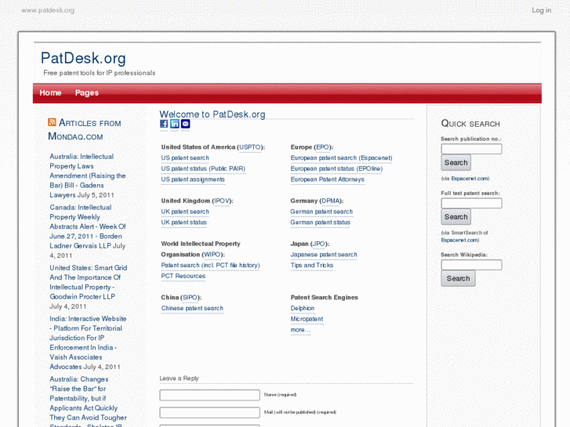Image resolution: width=570 pixels, height=427 pixels.
Task: Open United States Smart Grid article
Action: [x=89, y=282]
